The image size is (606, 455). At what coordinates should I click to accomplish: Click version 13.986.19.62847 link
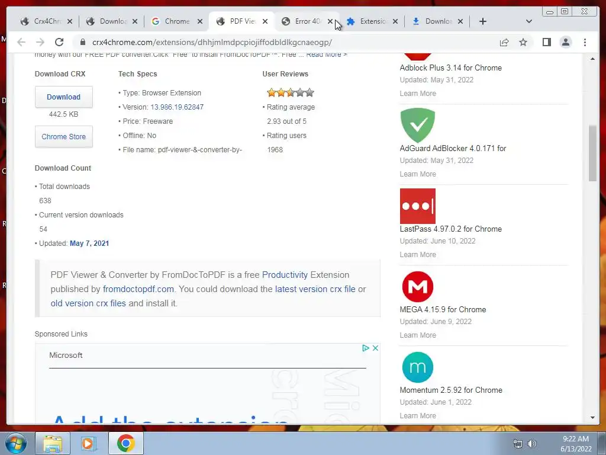click(x=177, y=107)
